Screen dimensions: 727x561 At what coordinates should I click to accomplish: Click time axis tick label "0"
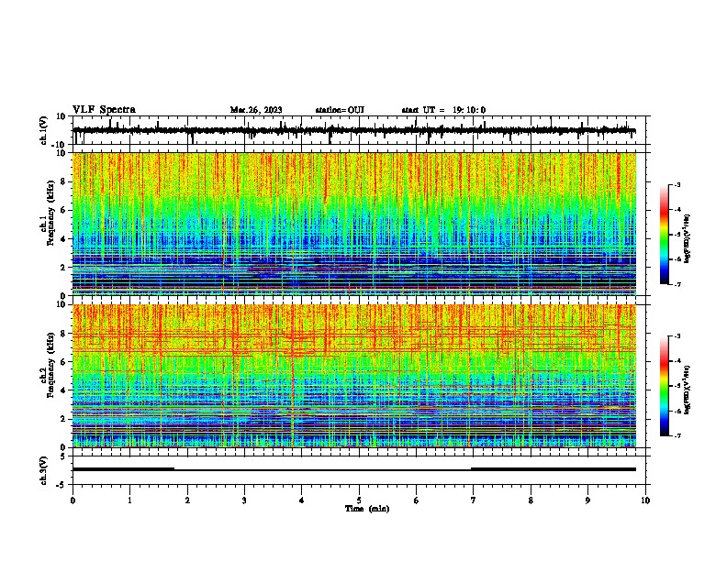[73, 500]
